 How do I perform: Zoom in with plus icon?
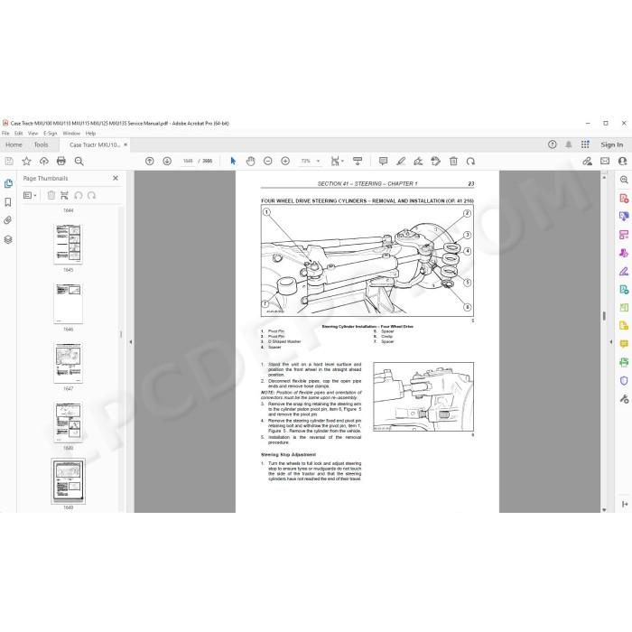click(x=285, y=162)
